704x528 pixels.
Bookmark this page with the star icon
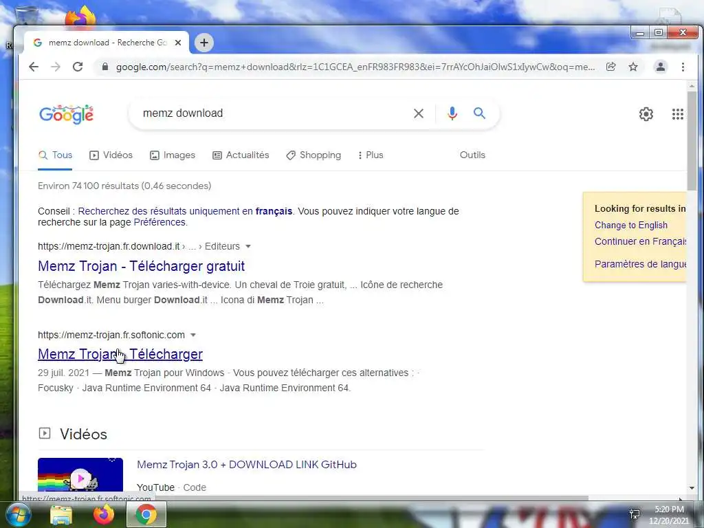(x=633, y=67)
